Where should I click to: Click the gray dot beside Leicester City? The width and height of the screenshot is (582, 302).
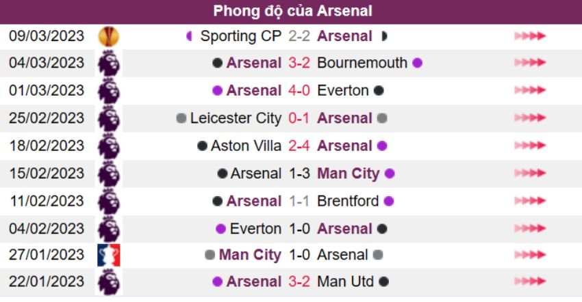(x=181, y=118)
